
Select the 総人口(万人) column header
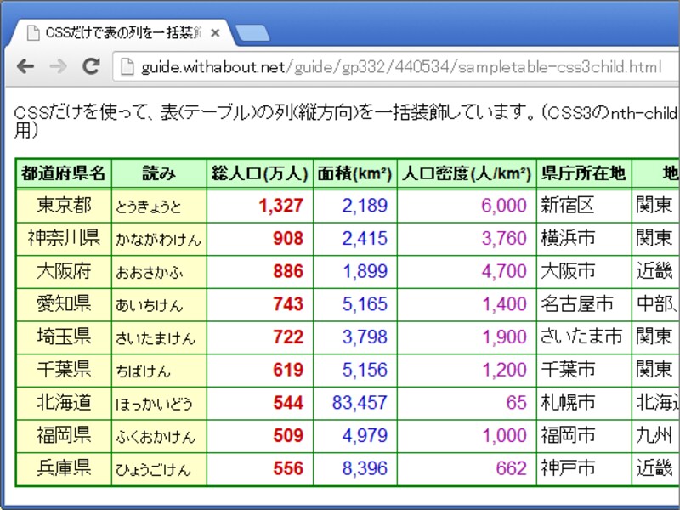(259, 173)
